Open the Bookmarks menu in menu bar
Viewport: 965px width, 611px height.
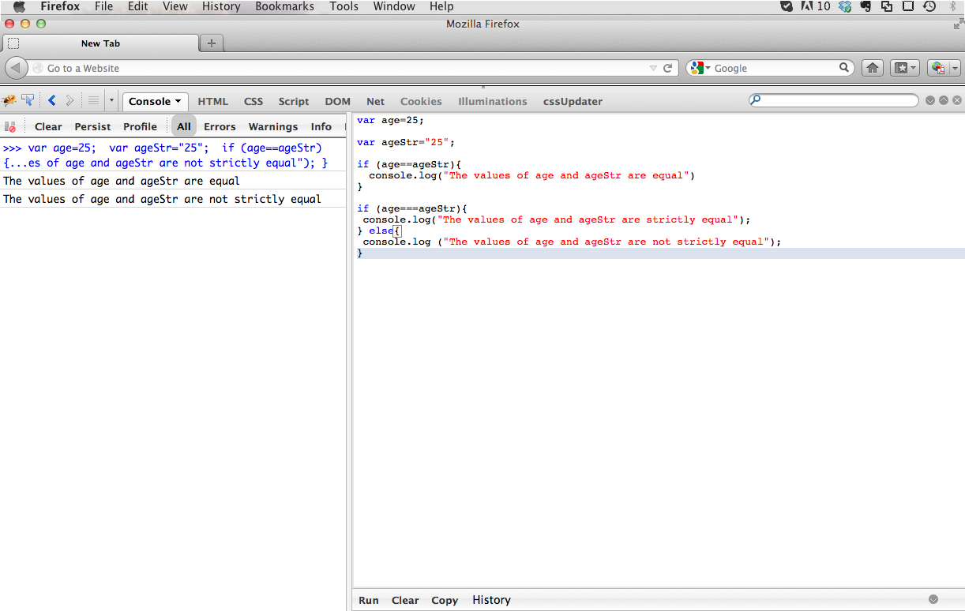284,6
